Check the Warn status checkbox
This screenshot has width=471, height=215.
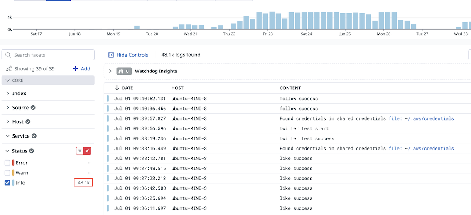coord(7,173)
